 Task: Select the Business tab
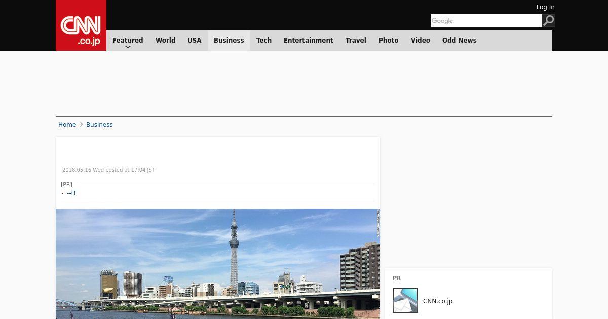pos(229,41)
